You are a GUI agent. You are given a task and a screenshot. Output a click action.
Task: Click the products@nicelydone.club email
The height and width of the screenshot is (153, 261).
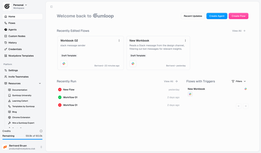click(x=22, y=149)
